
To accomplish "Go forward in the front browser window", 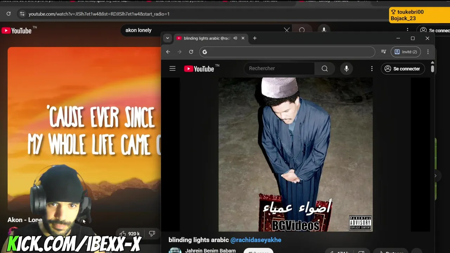I will [x=179, y=52].
